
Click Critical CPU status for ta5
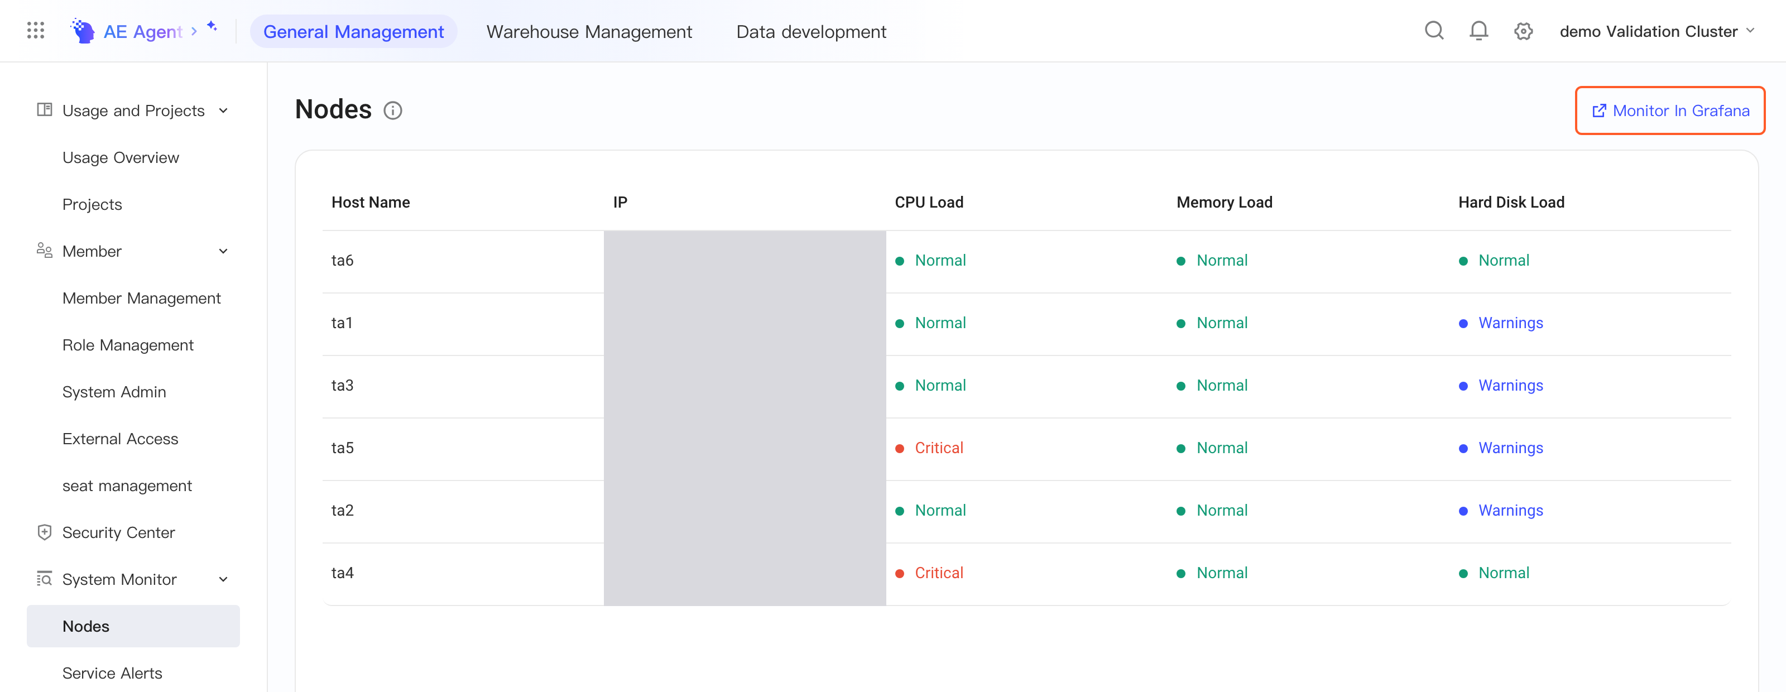pyautogui.click(x=929, y=448)
